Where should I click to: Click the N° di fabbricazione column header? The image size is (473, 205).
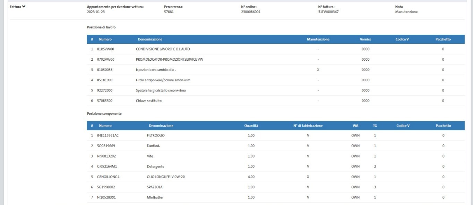coord(308,126)
